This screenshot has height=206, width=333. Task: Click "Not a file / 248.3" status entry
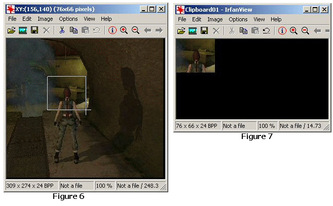click(138, 186)
